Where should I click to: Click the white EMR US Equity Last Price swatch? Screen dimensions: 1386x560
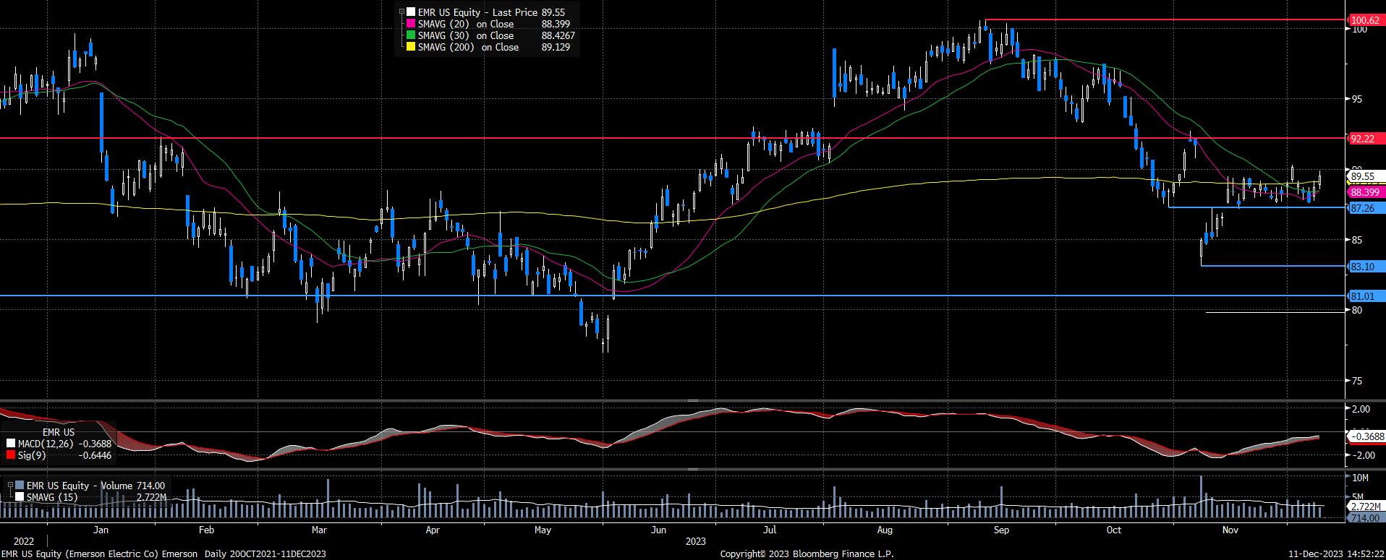[x=411, y=12]
